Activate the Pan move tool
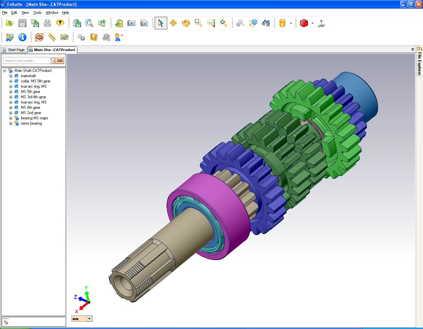 click(173, 23)
